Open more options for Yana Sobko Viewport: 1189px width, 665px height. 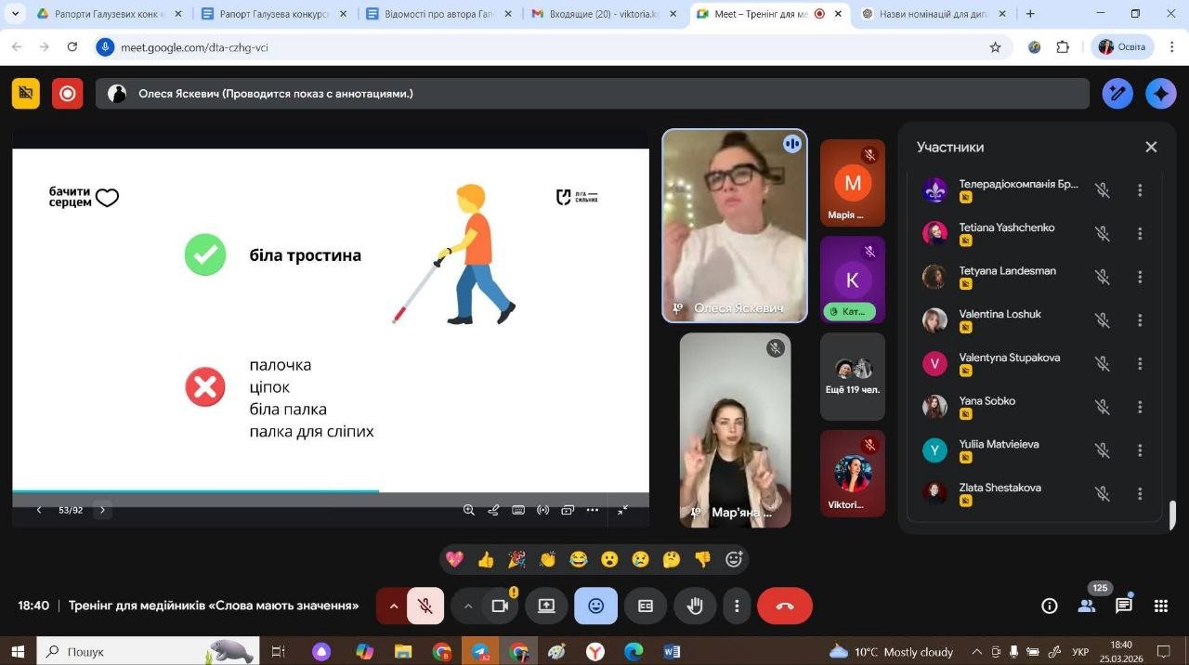click(x=1140, y=407)
